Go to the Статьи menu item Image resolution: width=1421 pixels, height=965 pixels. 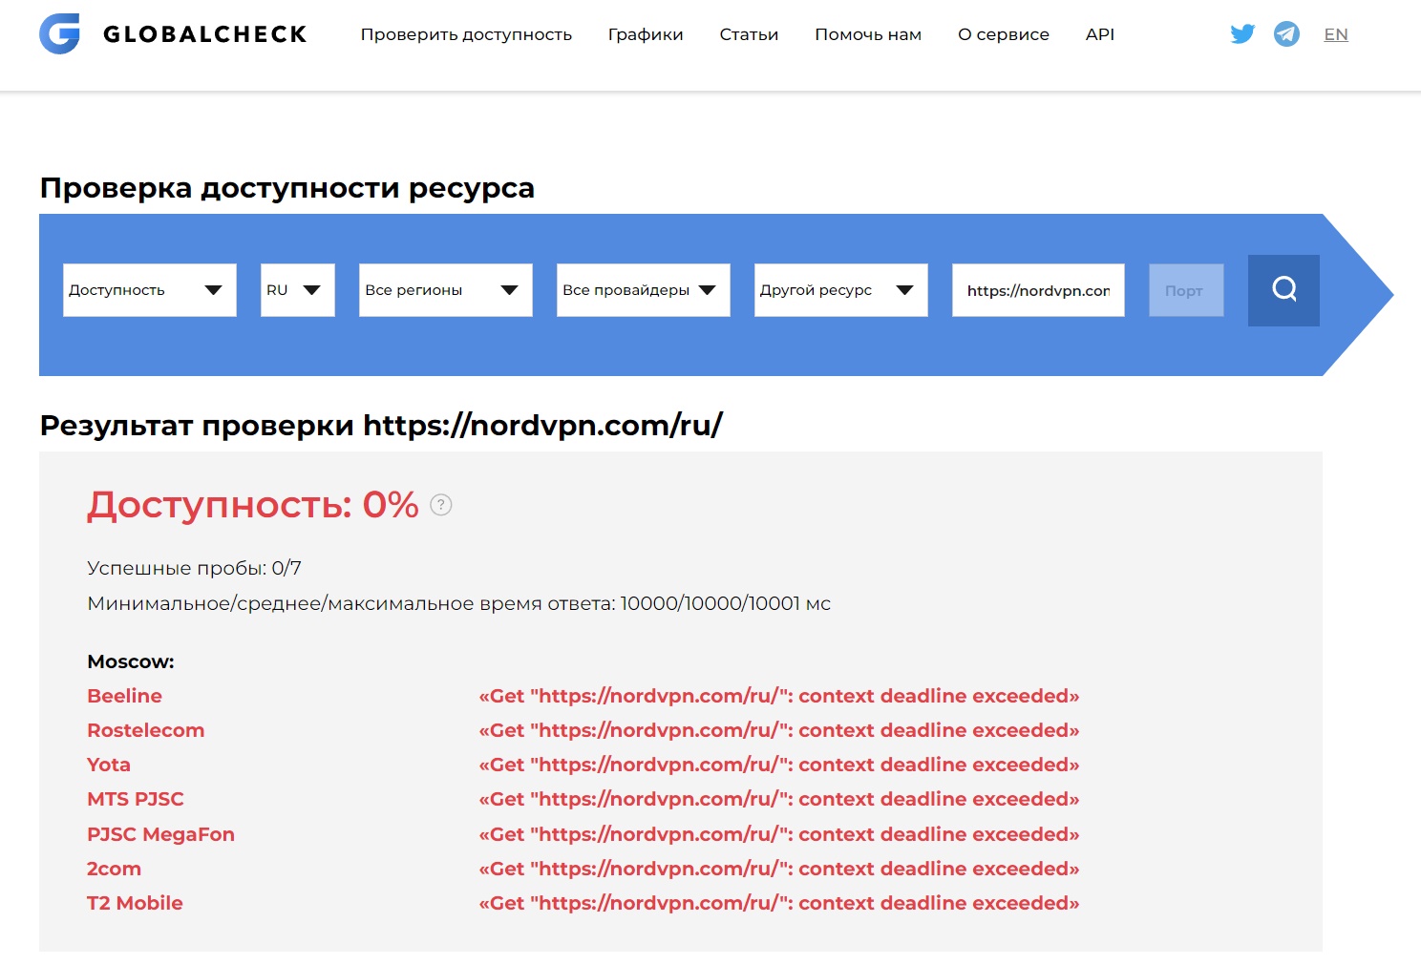click(749, 34)
